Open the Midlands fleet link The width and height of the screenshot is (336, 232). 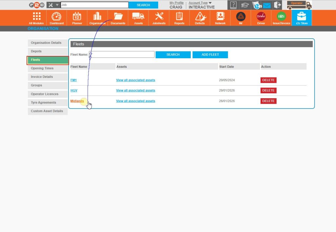point(77,101)
